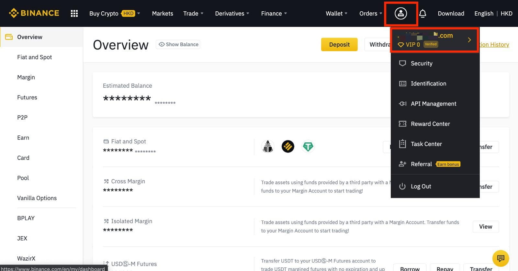This screenshot has height=271, width=518.
Task: Change language from English
Action: (x=484, y=13)
